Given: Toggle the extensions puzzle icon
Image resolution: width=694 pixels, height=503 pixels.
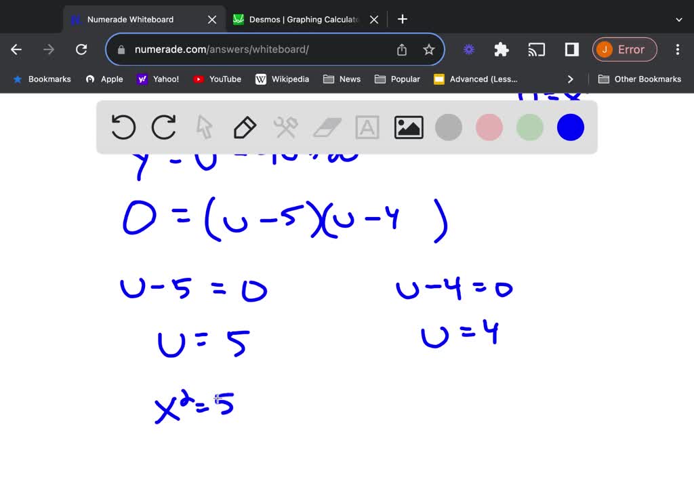Looking at the screenshot, I should pyautogui.click(x=501, y=49).
